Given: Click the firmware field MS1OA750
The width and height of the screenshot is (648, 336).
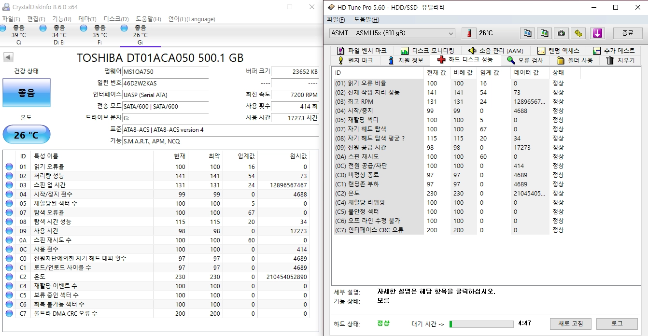Looking at the screenshot, I should point(165,71).
